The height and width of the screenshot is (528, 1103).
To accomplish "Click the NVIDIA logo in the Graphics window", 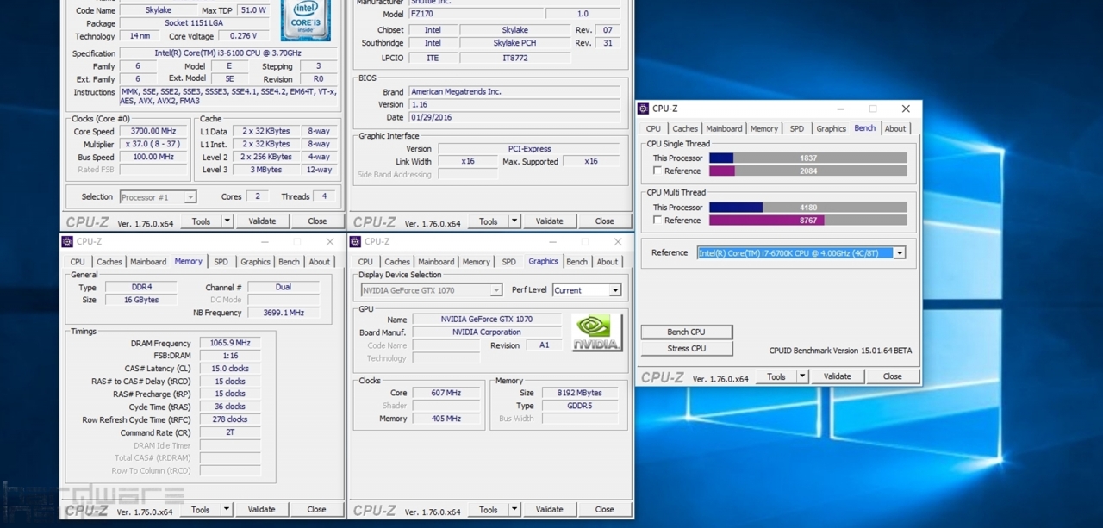I will click(x=596, y=332).
